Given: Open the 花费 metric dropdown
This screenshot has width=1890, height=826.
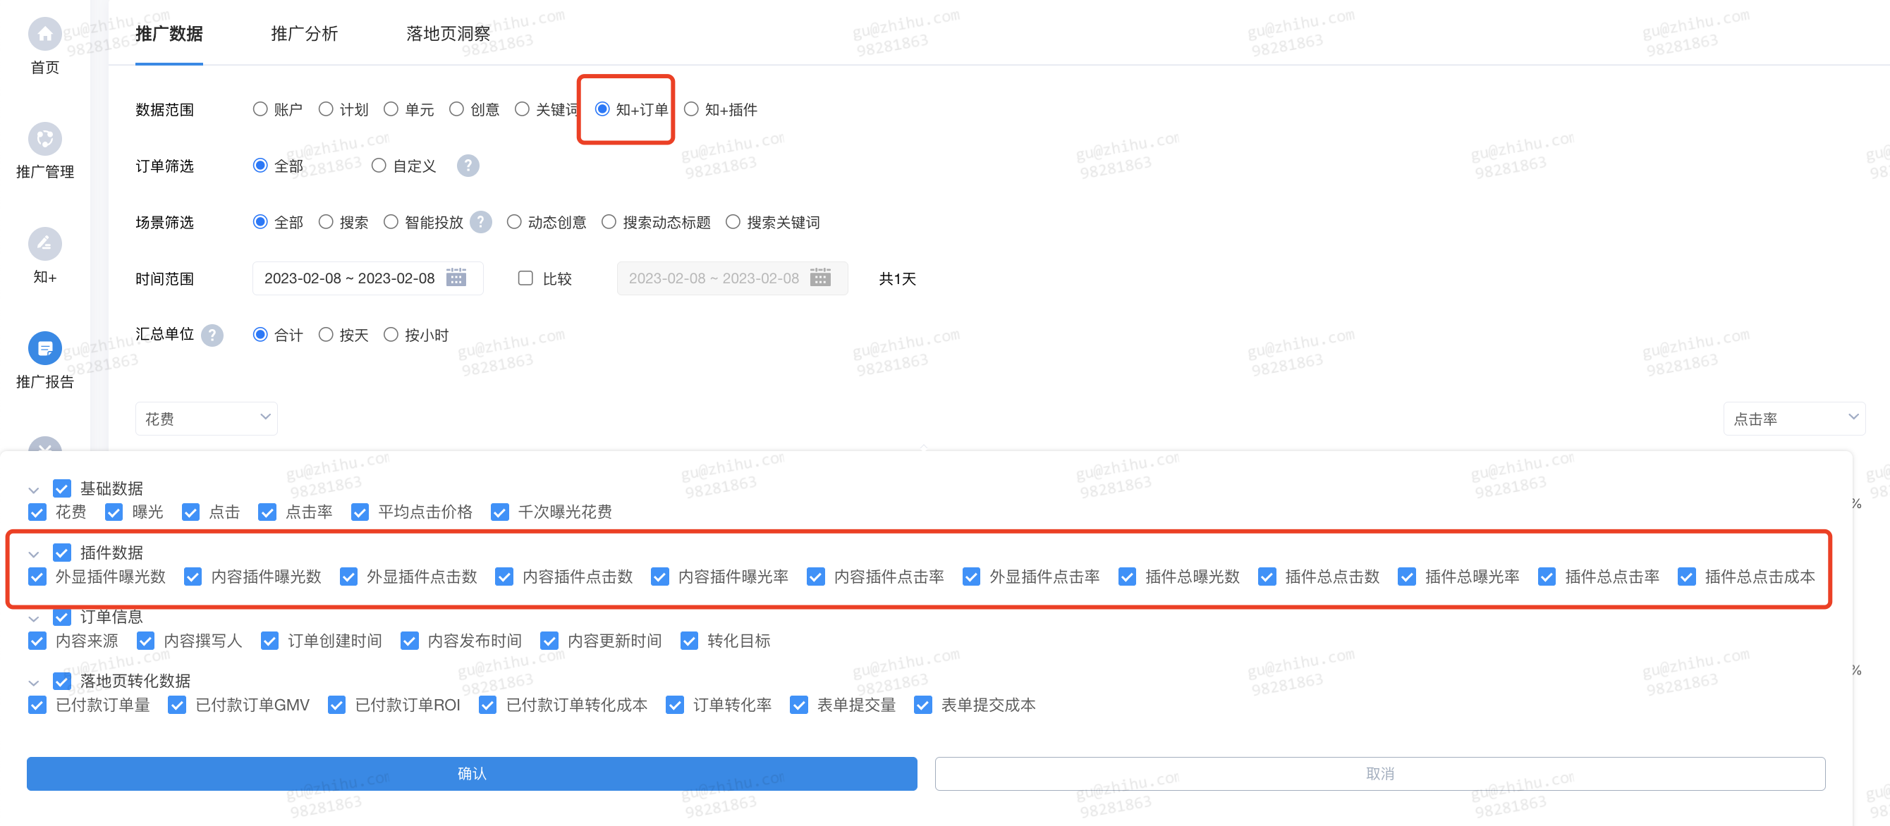Looking at the screenshot, I should coord(206,419).
